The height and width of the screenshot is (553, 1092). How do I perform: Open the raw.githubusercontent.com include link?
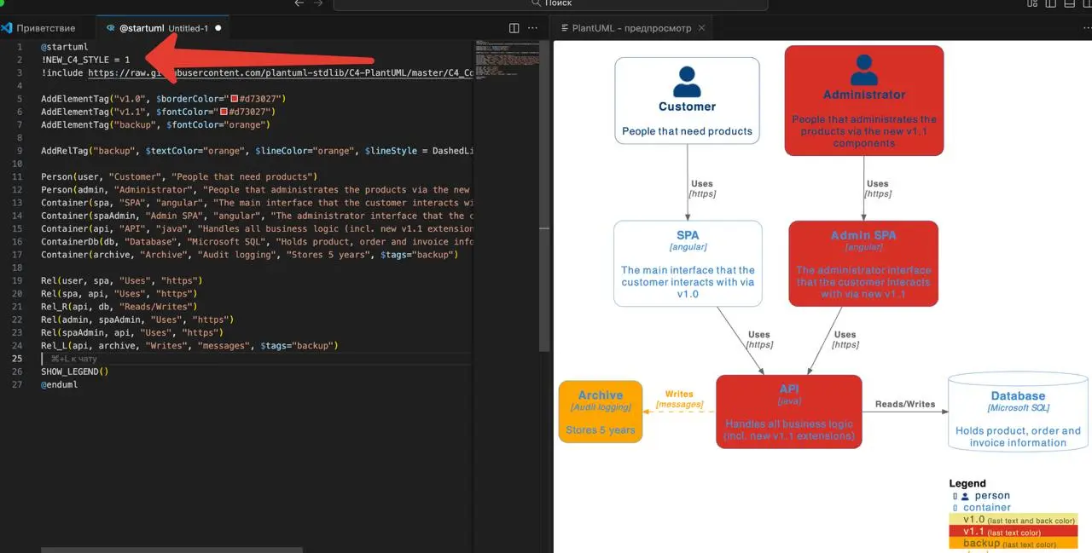coord(280,73)
